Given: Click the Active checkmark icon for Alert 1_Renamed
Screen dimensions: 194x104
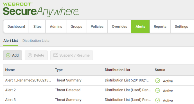Looking at the screenshot, I should pos(158,81).
